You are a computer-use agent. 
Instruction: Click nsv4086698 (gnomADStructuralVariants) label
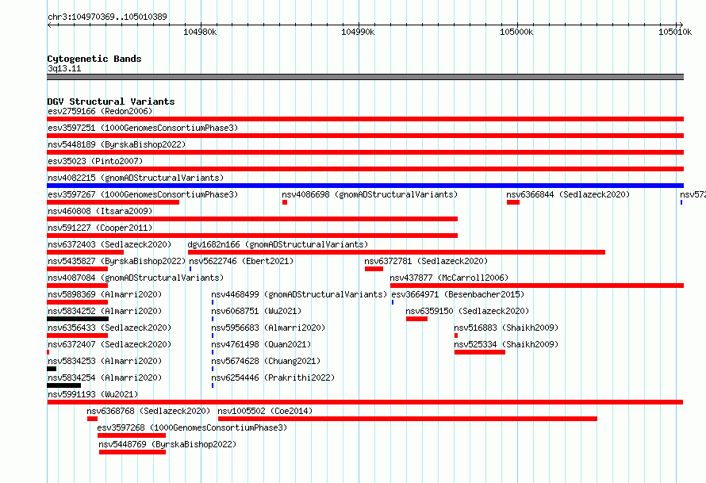(x=370, y=194)
